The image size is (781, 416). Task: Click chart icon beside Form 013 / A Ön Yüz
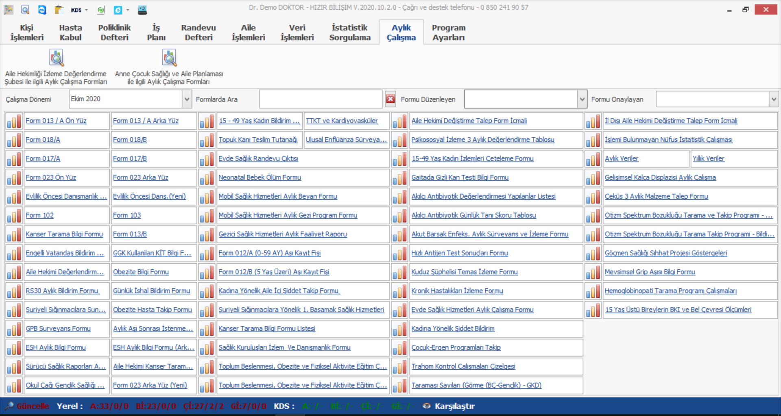click(14, 121)
